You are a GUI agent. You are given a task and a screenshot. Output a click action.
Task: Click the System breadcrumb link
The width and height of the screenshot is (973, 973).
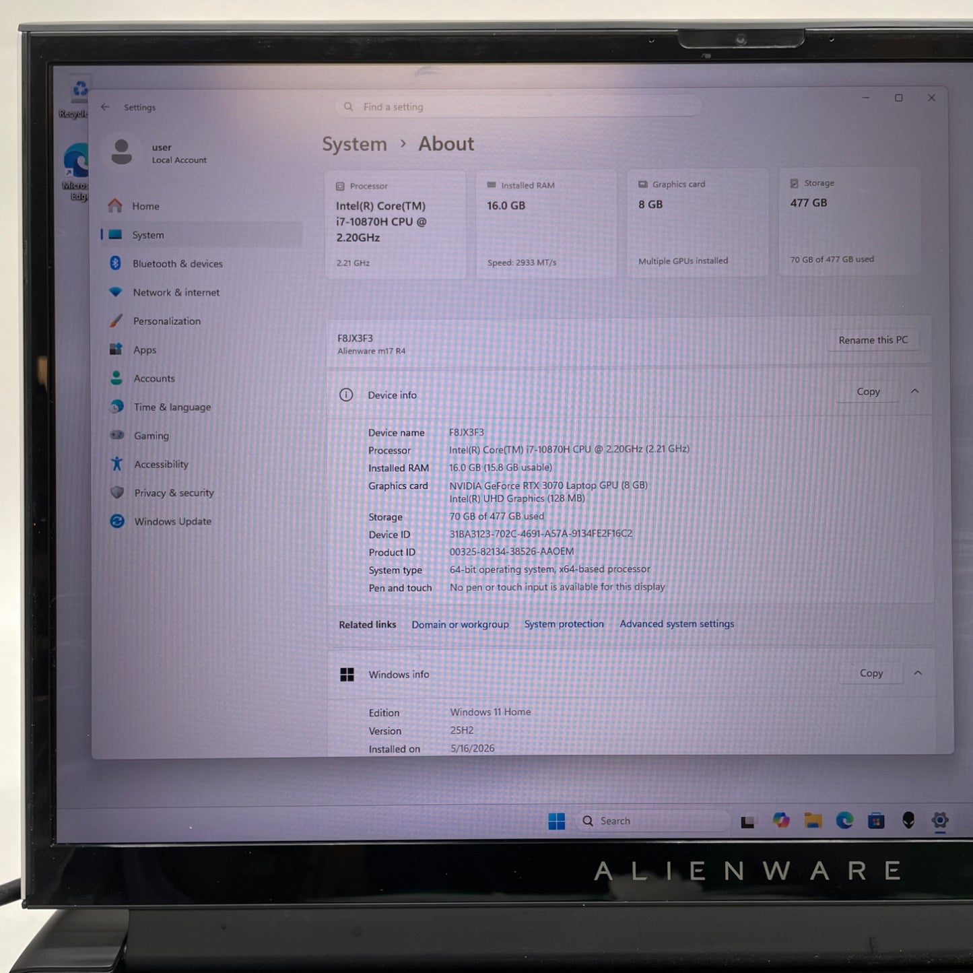pos(354,144)
